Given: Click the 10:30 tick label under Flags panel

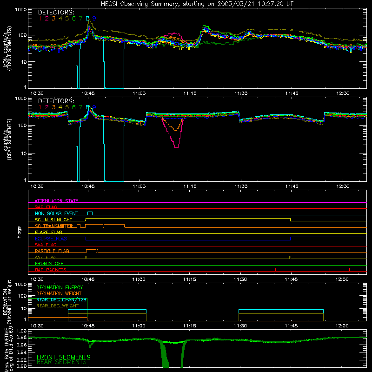Looking at the screenshot, I should click(37, 279).
